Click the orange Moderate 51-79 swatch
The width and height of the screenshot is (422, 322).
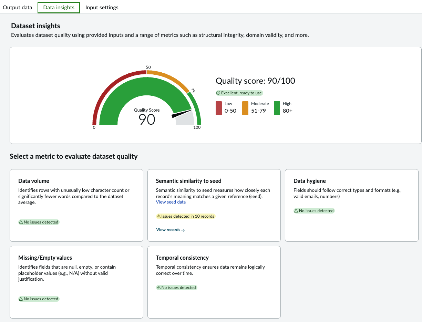[x=245, y=108]
